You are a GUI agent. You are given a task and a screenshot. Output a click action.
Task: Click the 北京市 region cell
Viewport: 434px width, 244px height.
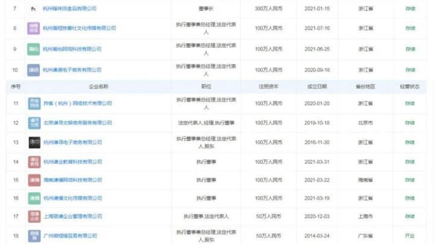click(365, 122)
